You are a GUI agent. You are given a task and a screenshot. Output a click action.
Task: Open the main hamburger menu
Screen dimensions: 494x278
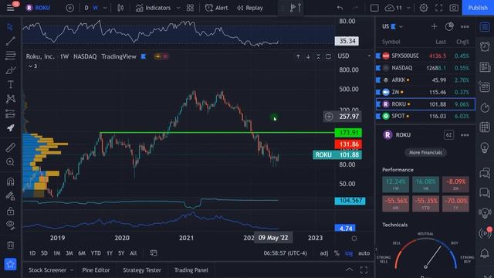point(10,8)
